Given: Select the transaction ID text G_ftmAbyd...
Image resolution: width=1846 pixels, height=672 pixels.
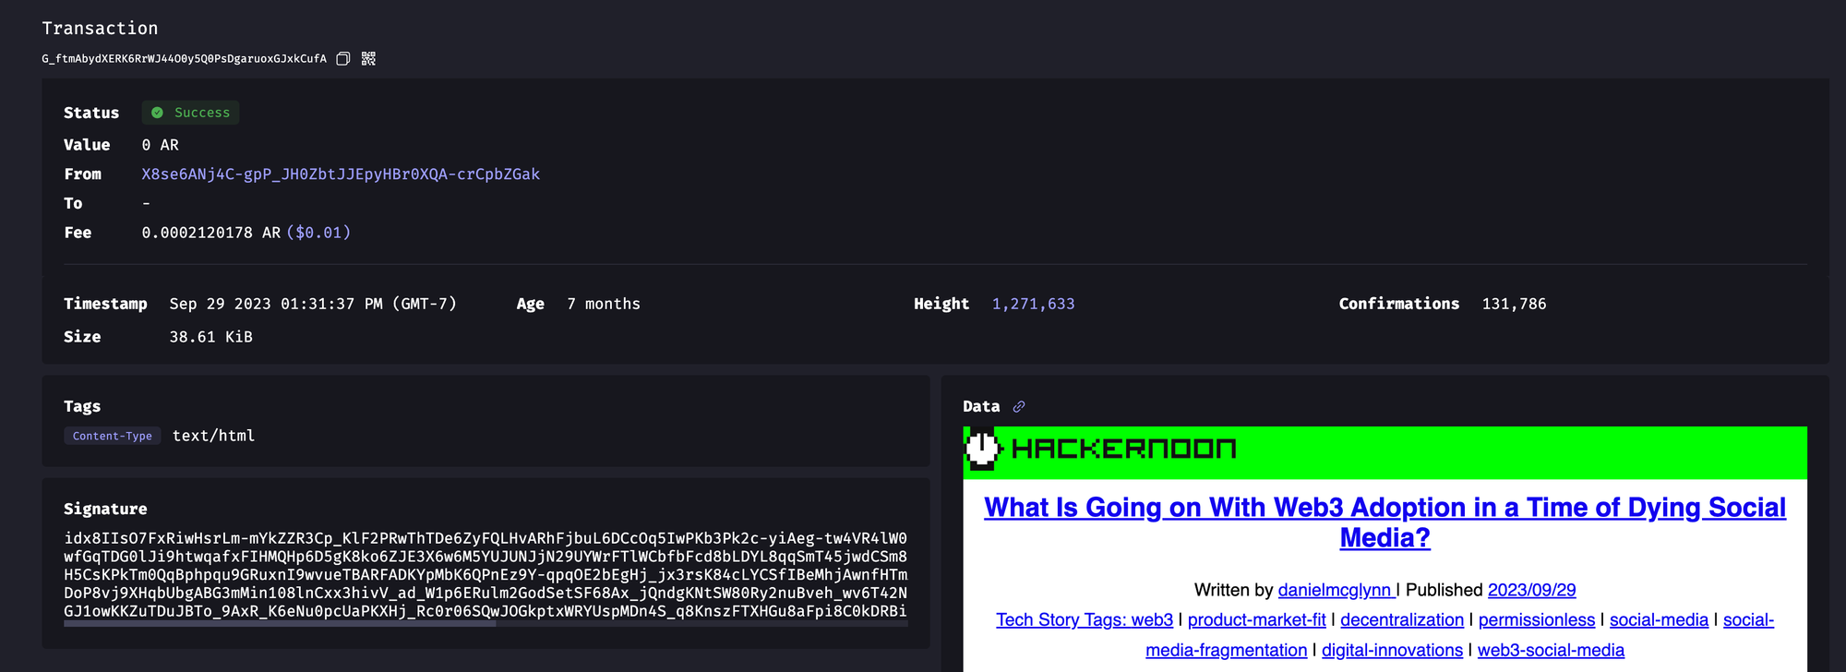Looking at the screenshot, I should click(184, 59).
